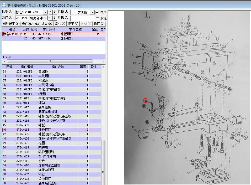This screenshot has width=251, height=185.
Task: Click the parts list vertical scrollbar thumb
Action: 103,162
